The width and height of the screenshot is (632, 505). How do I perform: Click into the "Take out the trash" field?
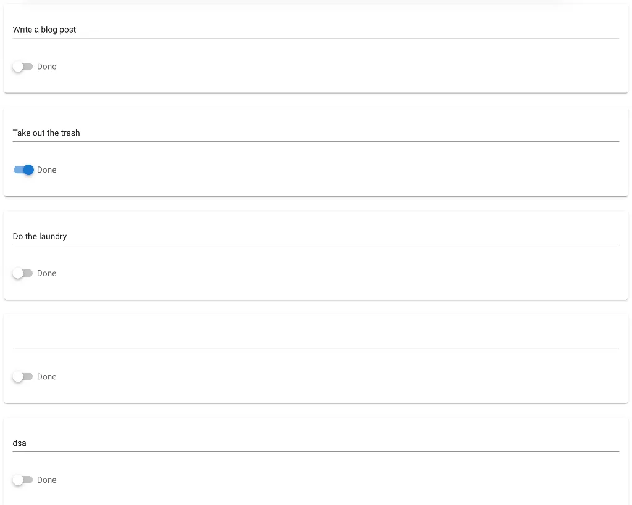click(x=315, y=133)
